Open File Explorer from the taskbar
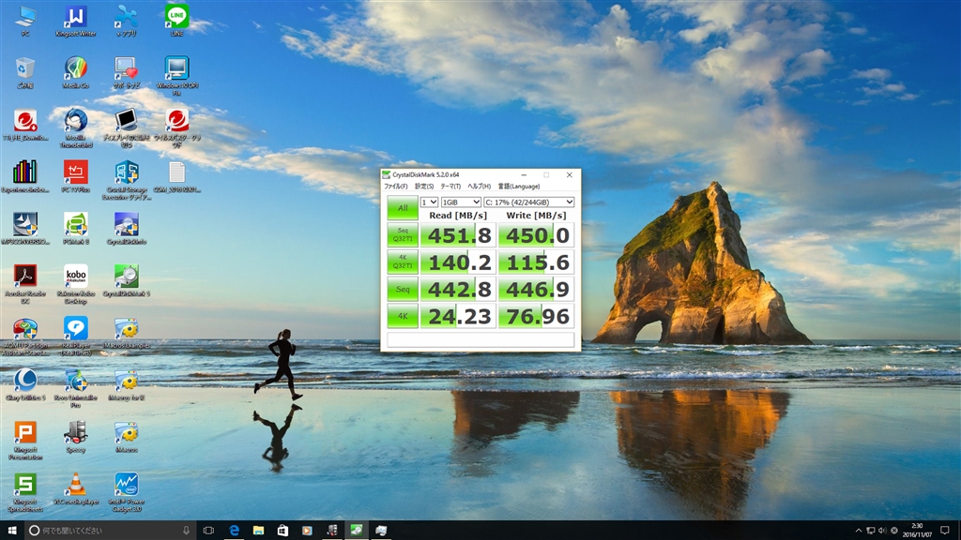The height and width of the screenshot is (540, 961). point(258,531)
